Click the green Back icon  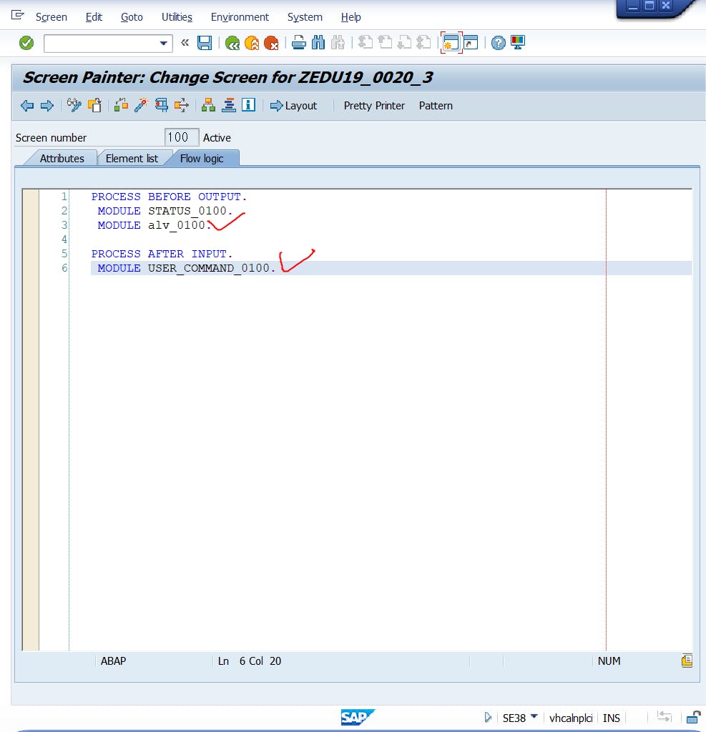[x=232, y=43]
